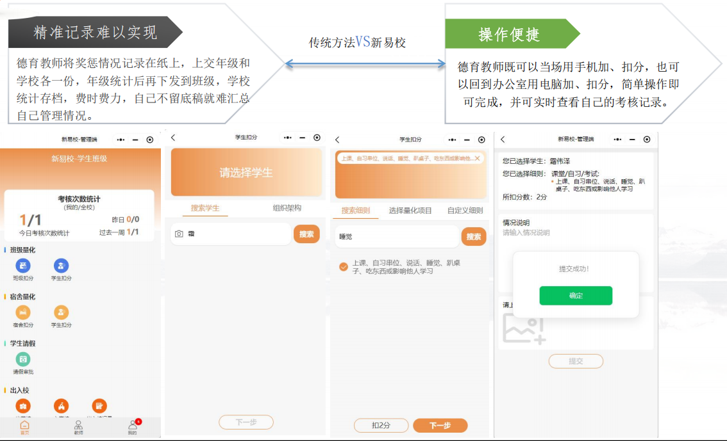Open the 班级扣分 icon under 班级量化
727x441 pixels.
click(22, 266)
